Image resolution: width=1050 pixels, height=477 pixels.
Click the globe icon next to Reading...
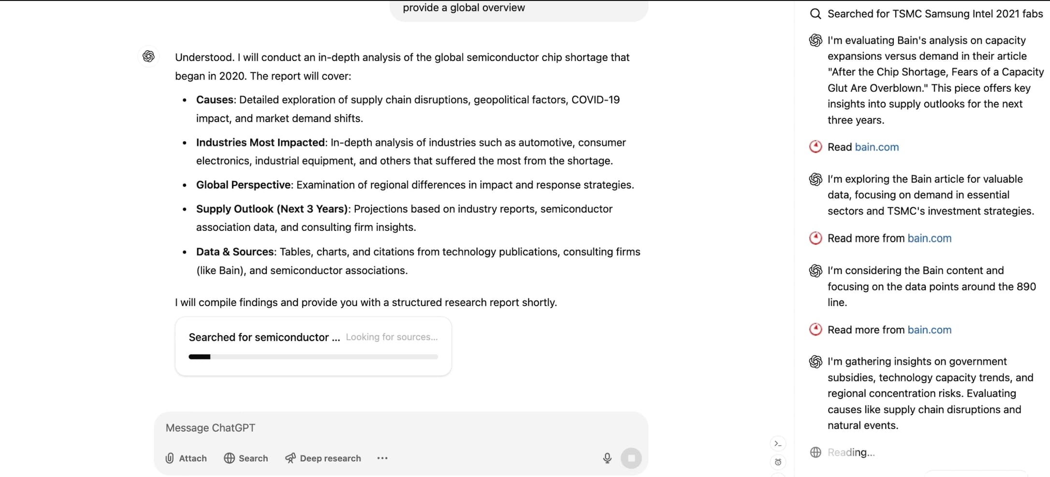(816, 452)
